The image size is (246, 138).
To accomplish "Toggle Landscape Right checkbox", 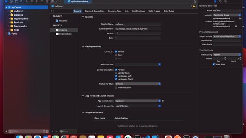I will coord(116,79).
